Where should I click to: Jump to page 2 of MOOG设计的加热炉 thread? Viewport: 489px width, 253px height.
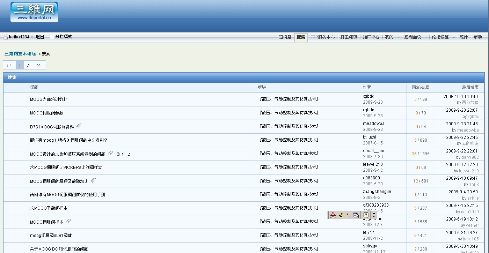tap(129, 154)
